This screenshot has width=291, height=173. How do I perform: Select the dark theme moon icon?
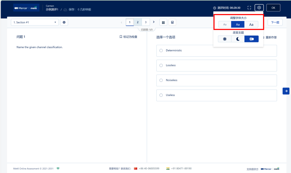[238, 39]
